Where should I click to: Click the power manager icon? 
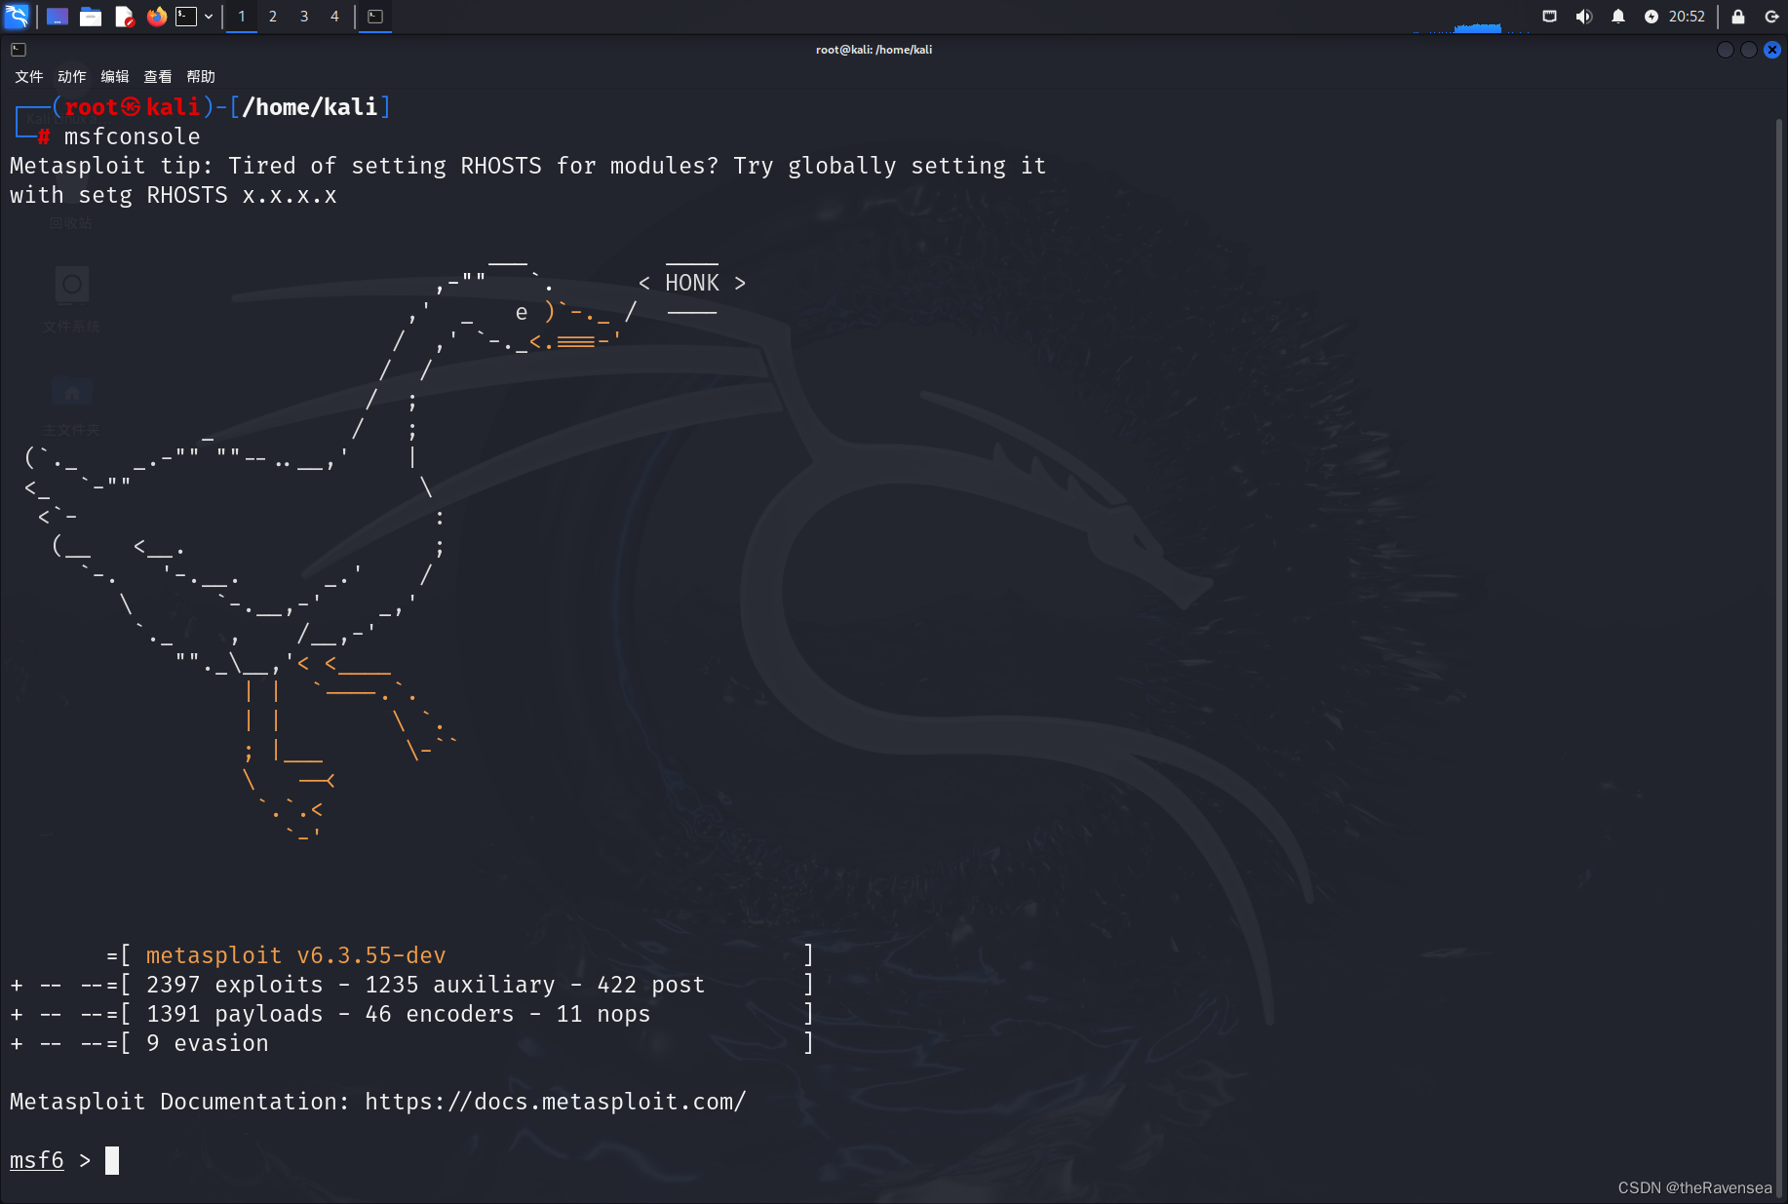[x=1652, y=17]
